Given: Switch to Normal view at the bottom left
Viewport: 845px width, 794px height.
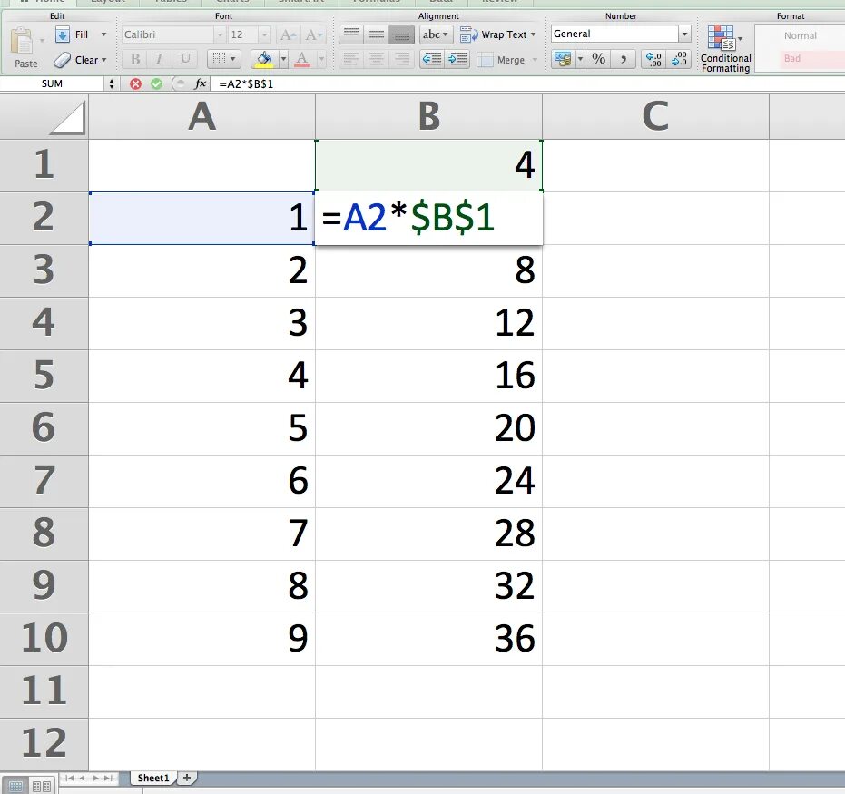Looking at the screenshot, I should point(15,786).
